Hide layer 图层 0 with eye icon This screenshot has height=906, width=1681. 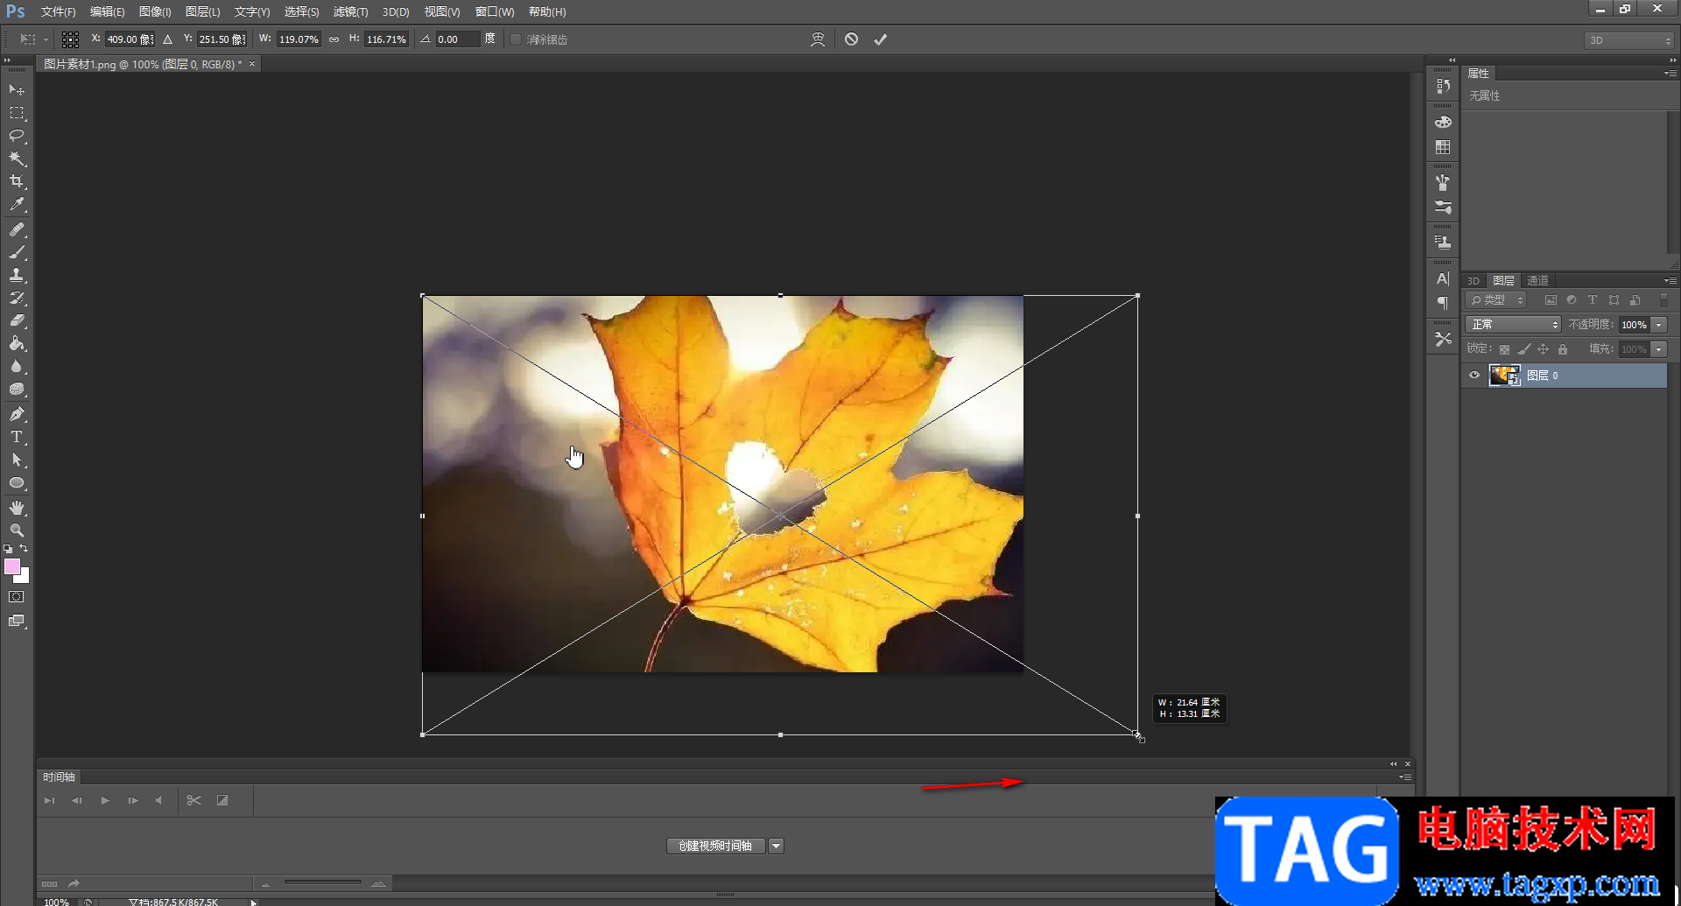click(1474, 376)
